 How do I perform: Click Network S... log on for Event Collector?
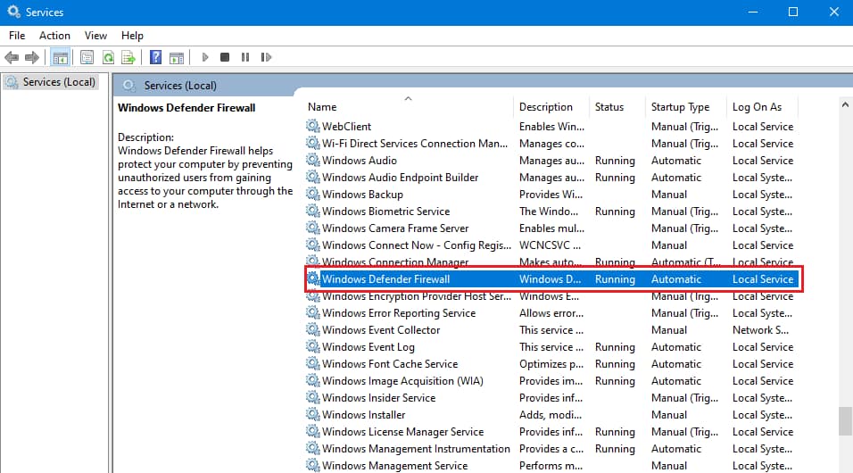tap(760, 330)
